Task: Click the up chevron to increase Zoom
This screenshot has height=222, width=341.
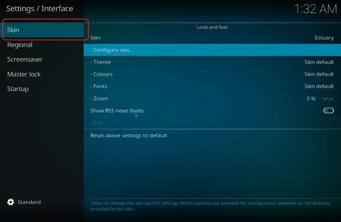Action: [x=331, y=99]
